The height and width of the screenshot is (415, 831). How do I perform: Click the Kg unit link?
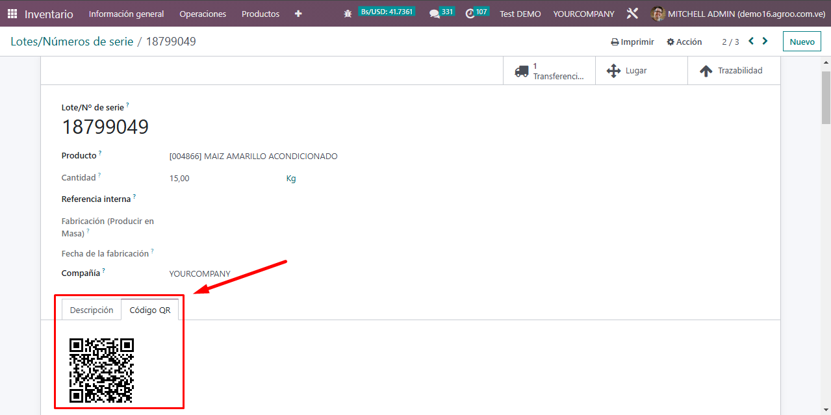tap(291, 179)
